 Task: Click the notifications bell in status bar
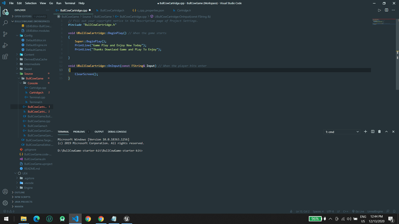click(x=394, y=211)
